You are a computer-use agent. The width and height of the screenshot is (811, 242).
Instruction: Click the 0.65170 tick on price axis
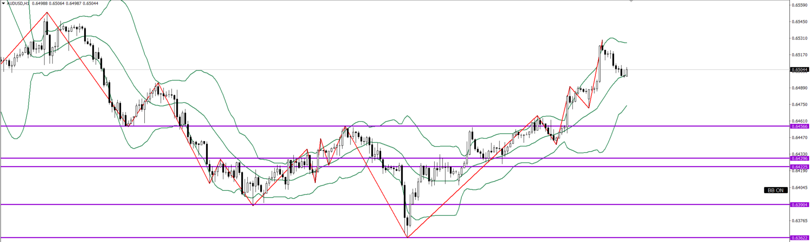click(x=799, y=54)
